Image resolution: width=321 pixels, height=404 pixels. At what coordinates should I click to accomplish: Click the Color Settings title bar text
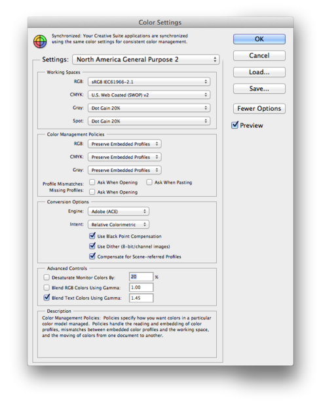pos(160,23)
